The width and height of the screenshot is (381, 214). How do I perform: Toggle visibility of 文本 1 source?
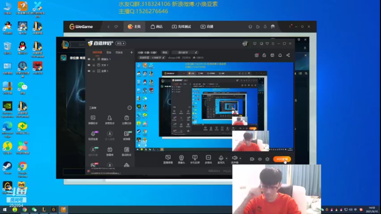click(89, 65)
